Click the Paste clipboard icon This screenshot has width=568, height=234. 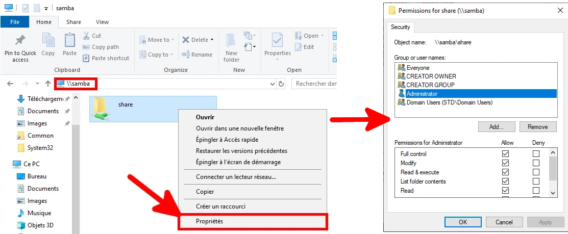tap(69, 40)
